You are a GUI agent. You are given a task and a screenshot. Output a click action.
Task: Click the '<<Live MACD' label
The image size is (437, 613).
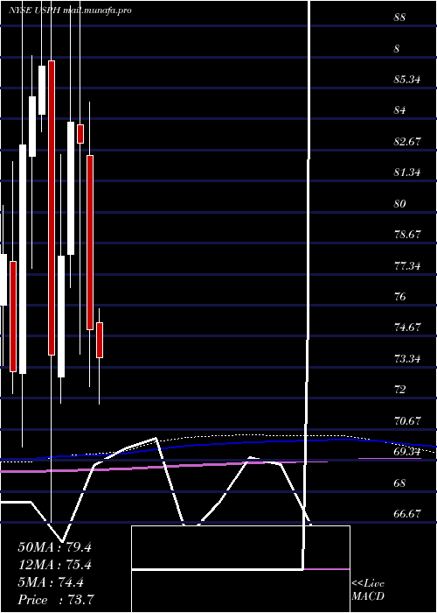pyautogui.click(x=368, y=590)
